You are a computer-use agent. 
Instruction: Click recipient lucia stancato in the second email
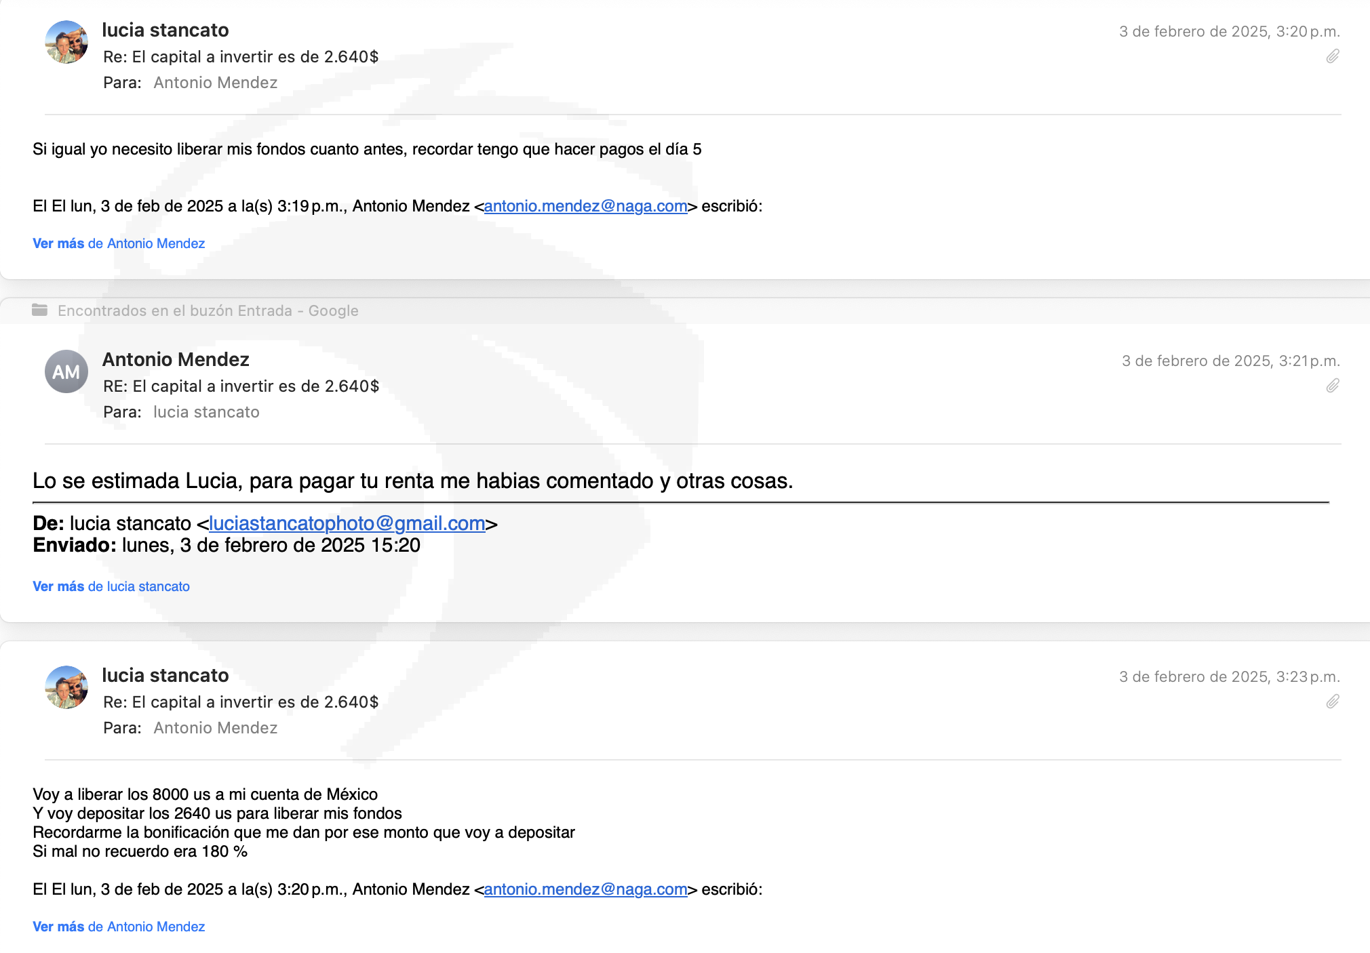(x=206, y=412)
